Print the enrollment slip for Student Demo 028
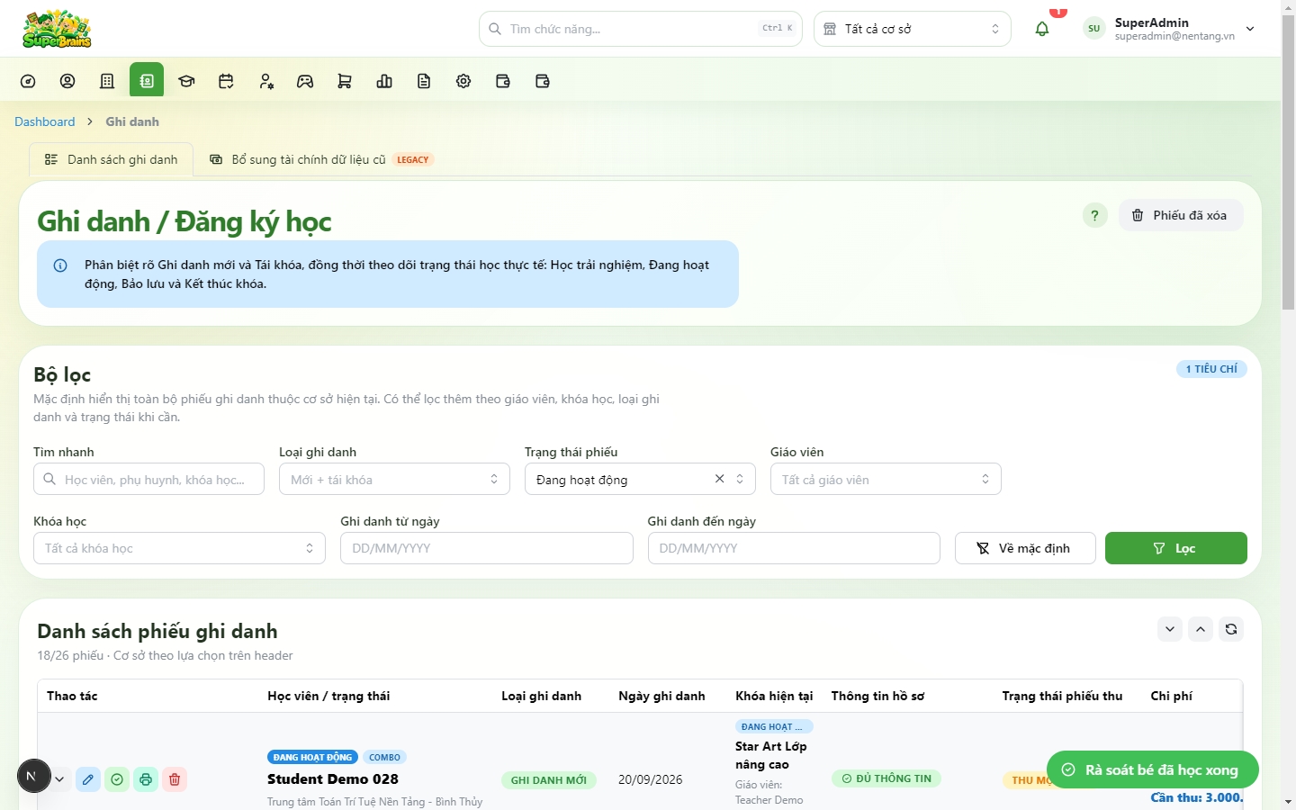This screenshot has width=1296, height=810. point(146,779)
